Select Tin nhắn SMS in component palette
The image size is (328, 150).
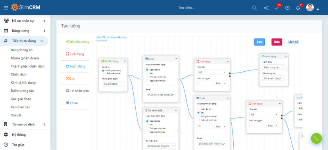[x=77, y=91]
